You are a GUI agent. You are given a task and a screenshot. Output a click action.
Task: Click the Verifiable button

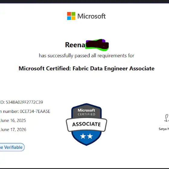click(12, 147)
